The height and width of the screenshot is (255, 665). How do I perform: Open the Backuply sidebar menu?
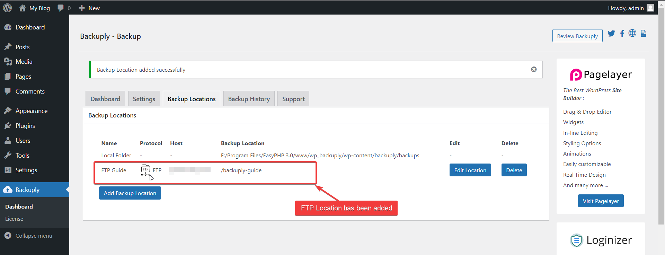point(35,190)
